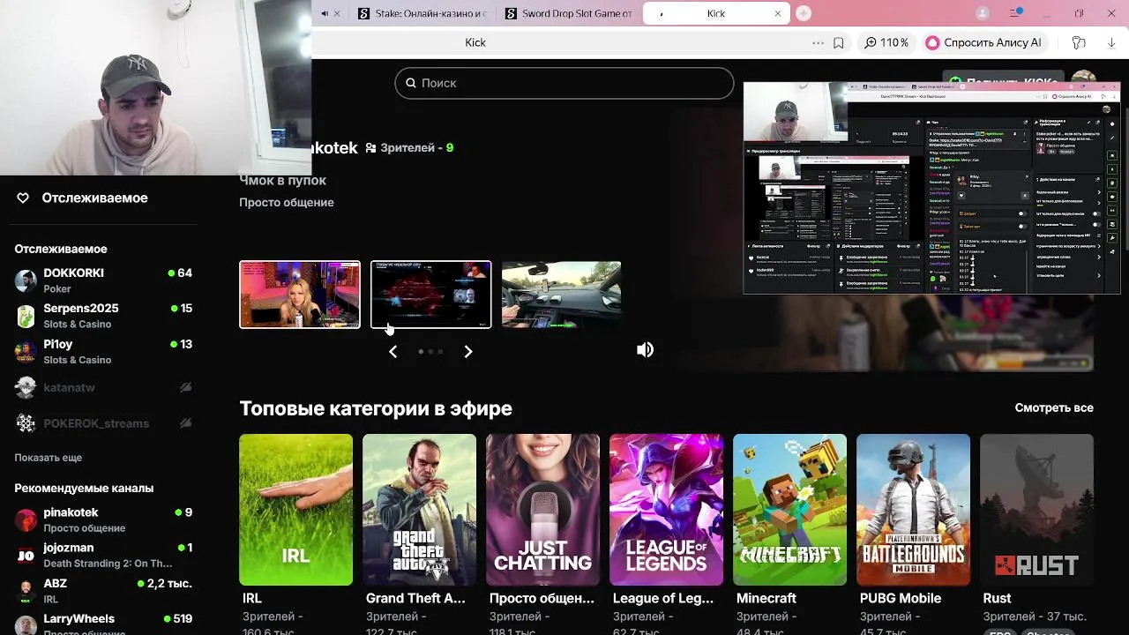The image size is (1129, 635).
Task: Open the Grand Theft Auto category card
Action: click(419, 510)
